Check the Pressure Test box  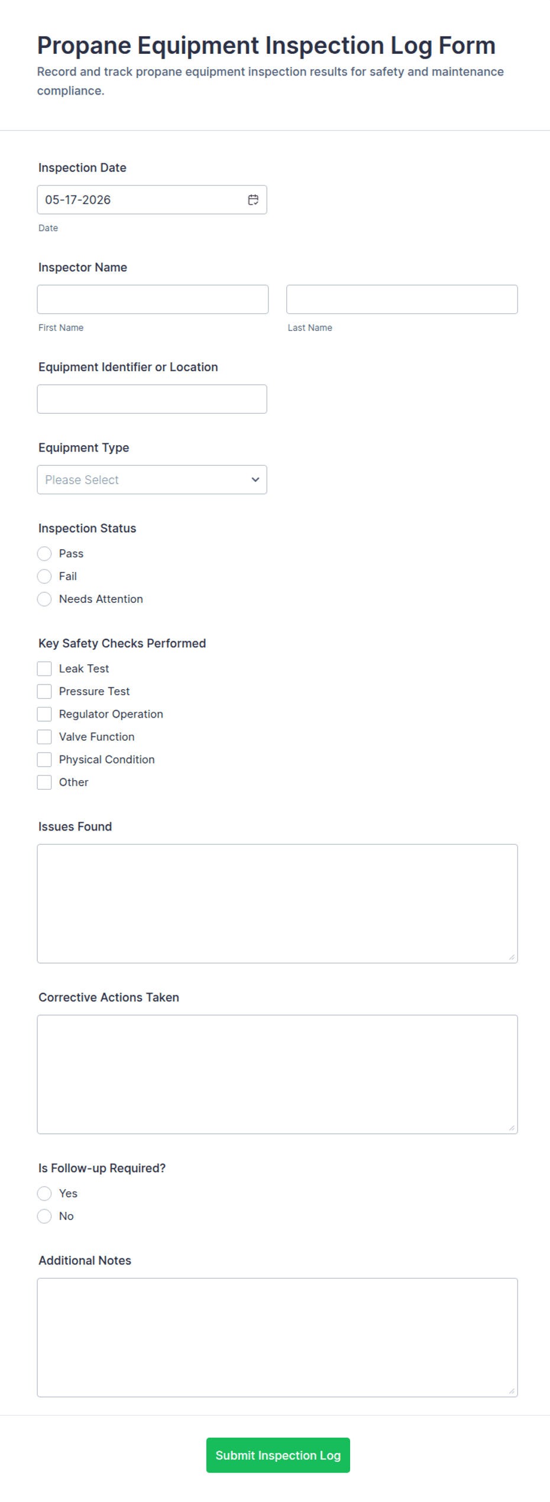coord(44,691)
